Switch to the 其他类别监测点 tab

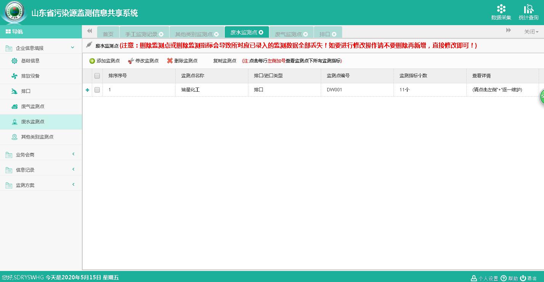pyautogui.click(x=194, y=34)
